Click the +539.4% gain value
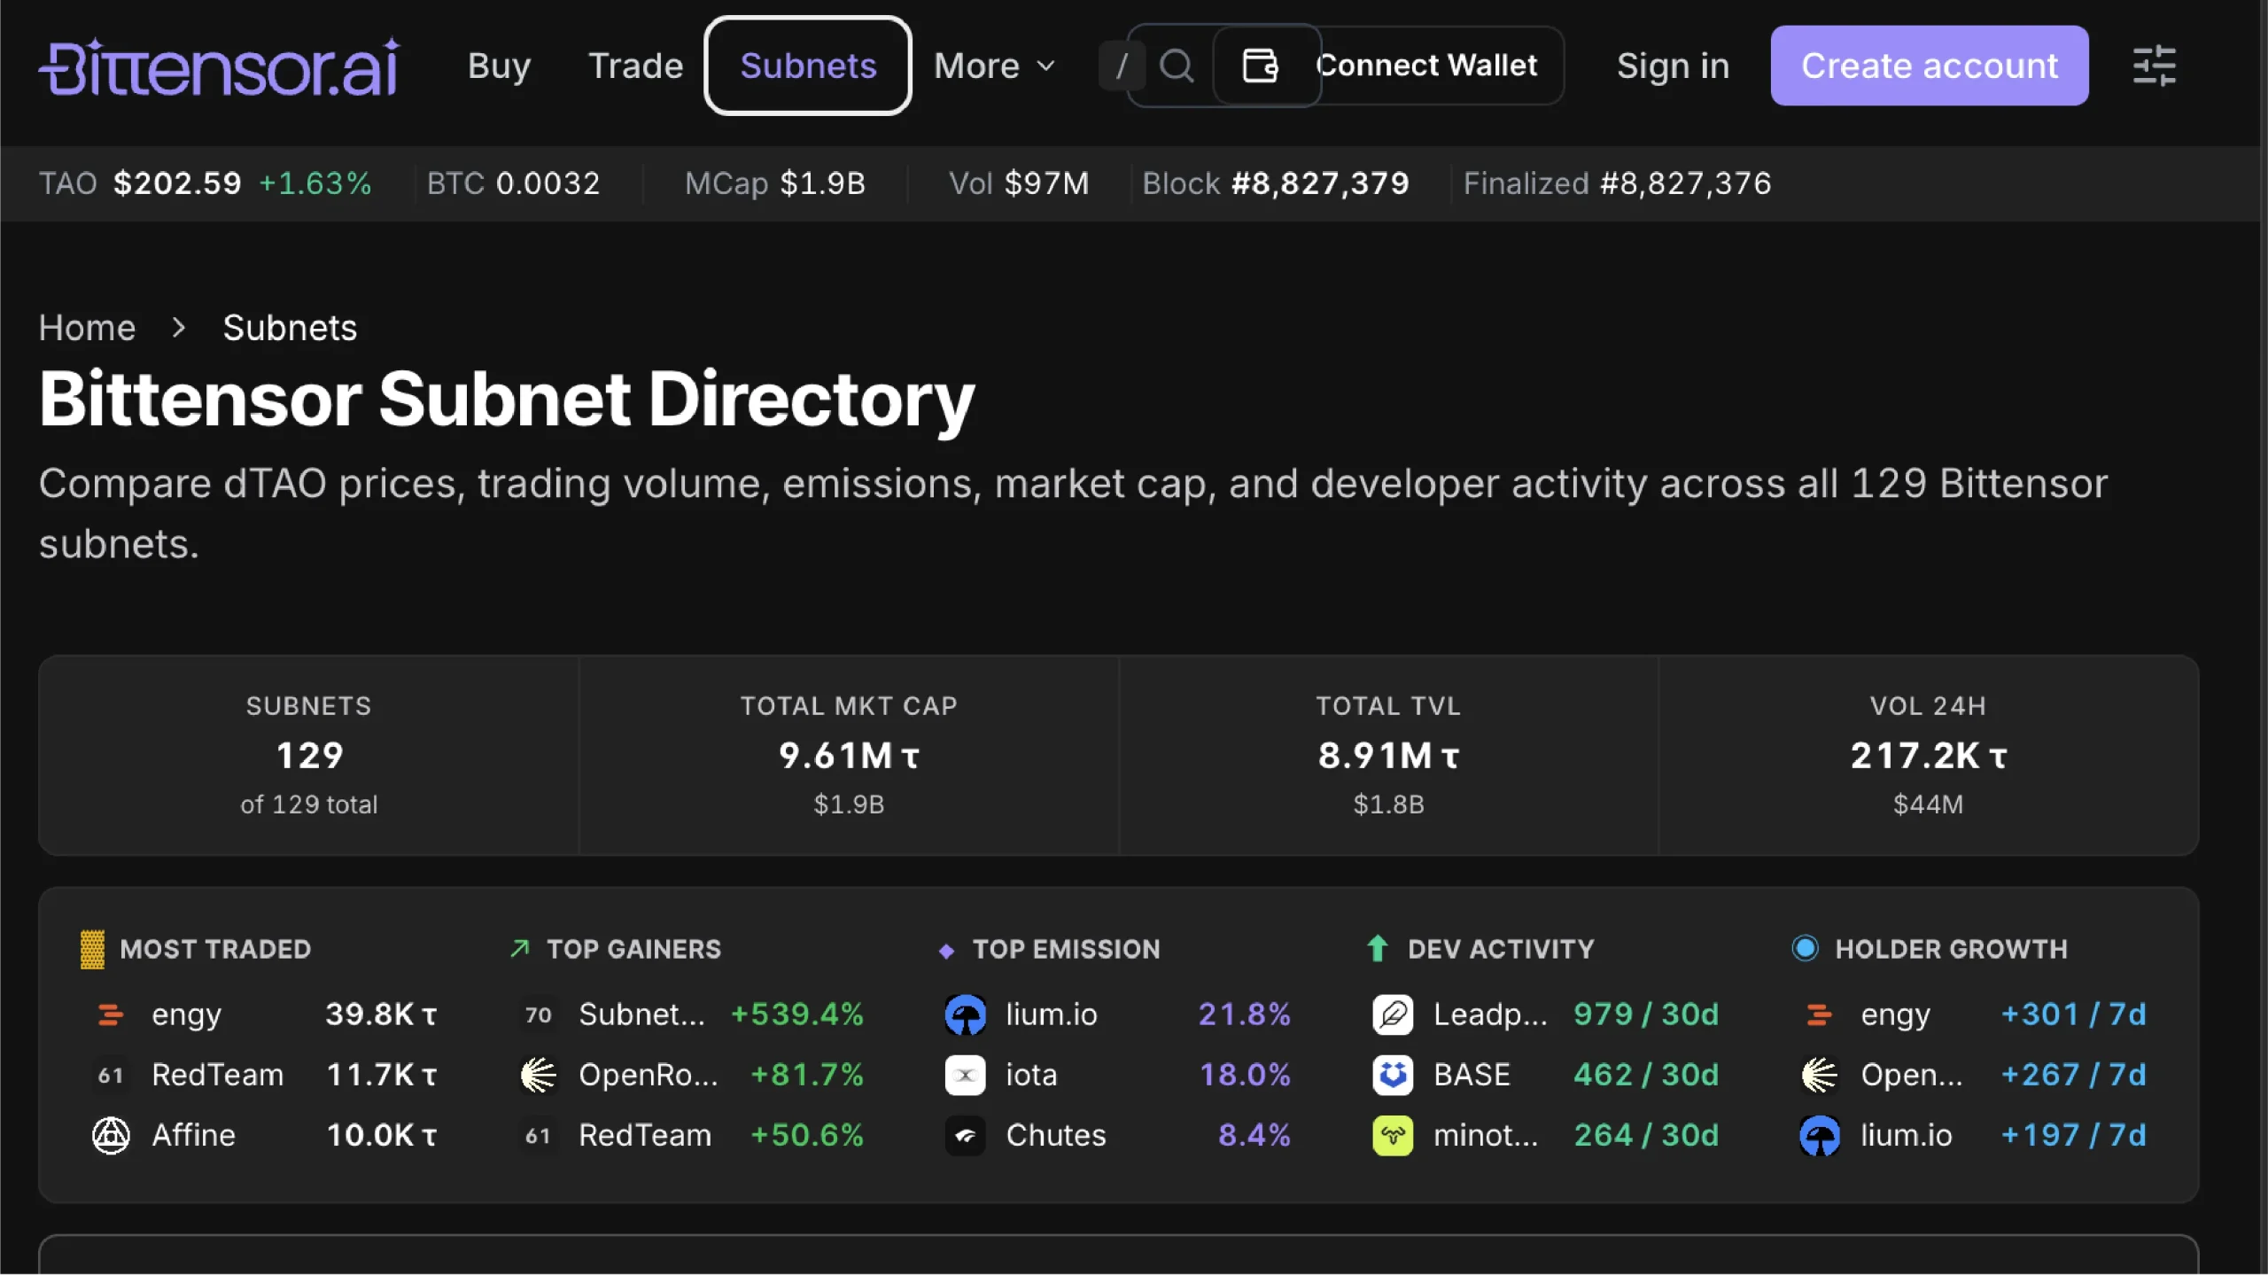This screenshot has height=1275, width=2268. click(797, 1014)
